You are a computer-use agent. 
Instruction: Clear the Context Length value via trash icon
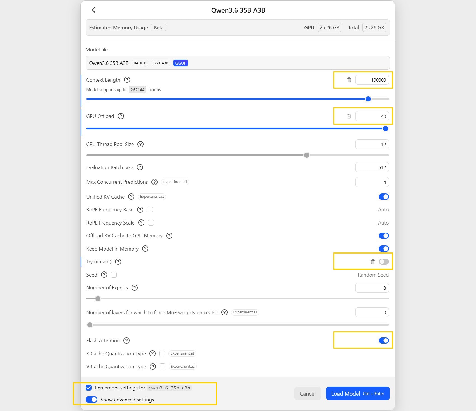pyautogui.click(x=349, y=80)
